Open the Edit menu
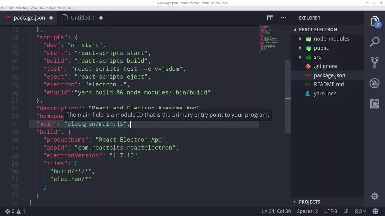Screen dimensions: 385x216 11,8
